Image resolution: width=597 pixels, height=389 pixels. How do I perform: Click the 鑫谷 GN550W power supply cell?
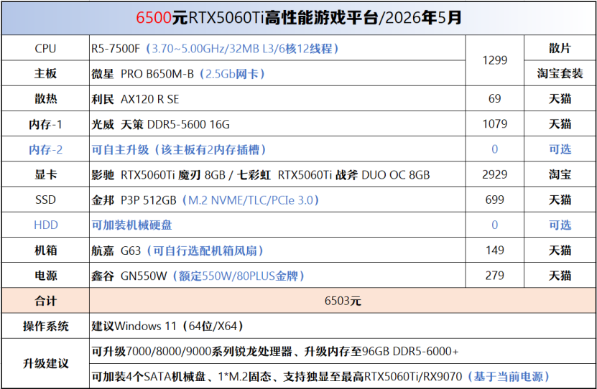click(x=277, y=276)
